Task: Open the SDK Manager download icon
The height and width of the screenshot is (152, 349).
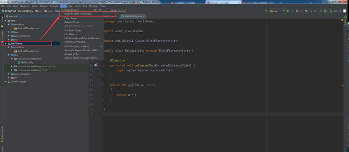Action: coord(331,11)
